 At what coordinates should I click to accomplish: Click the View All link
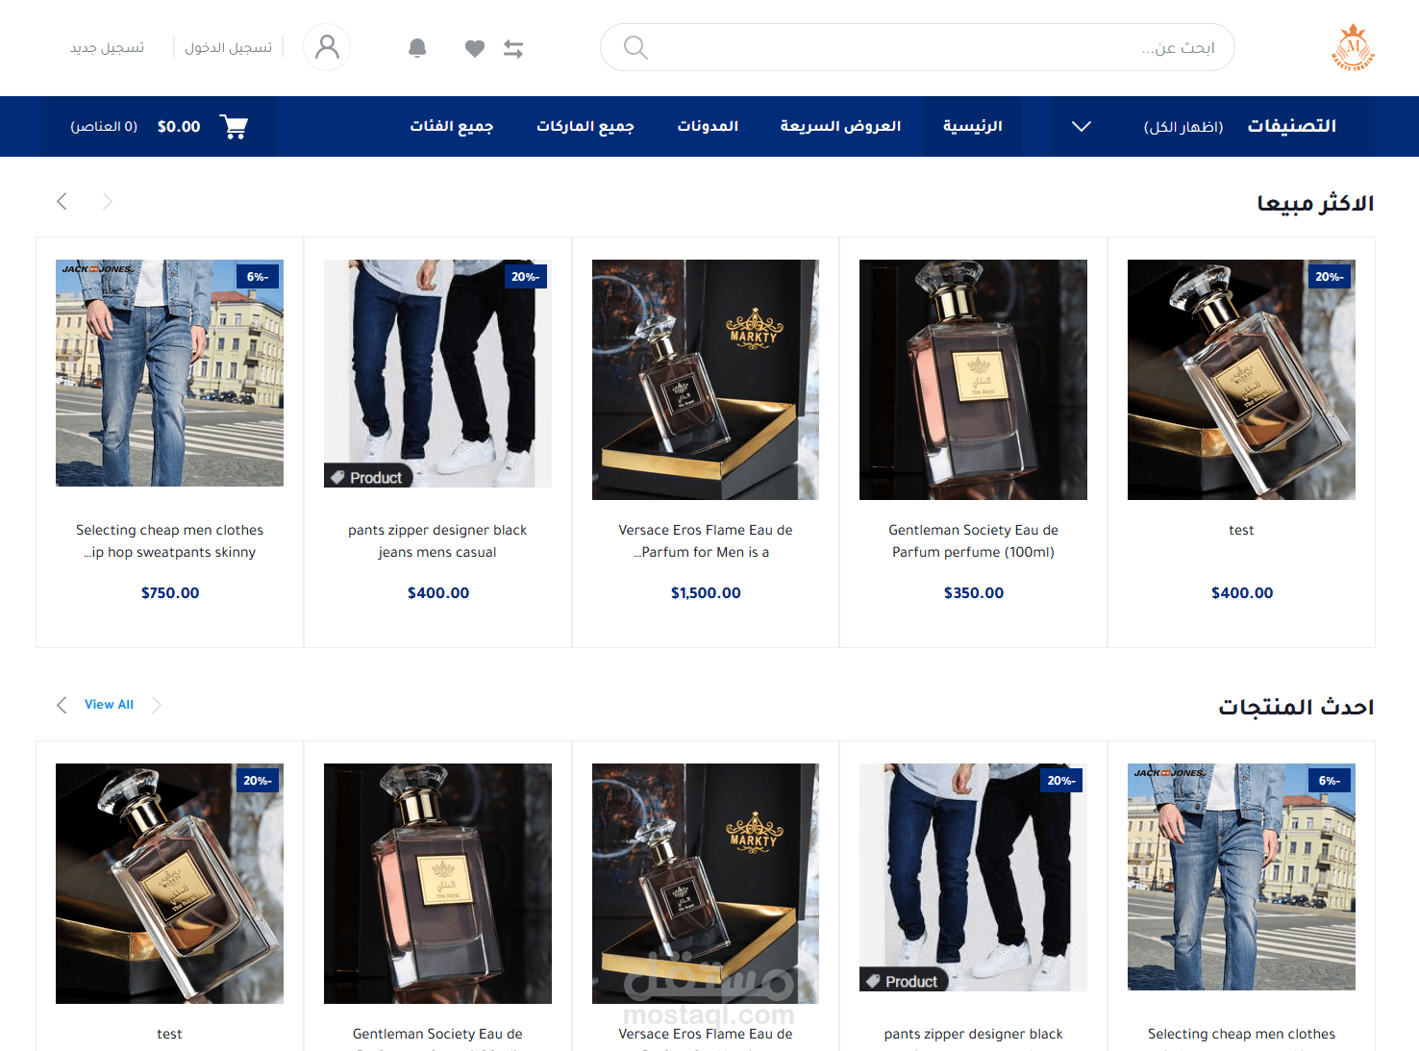coord(109,705)
